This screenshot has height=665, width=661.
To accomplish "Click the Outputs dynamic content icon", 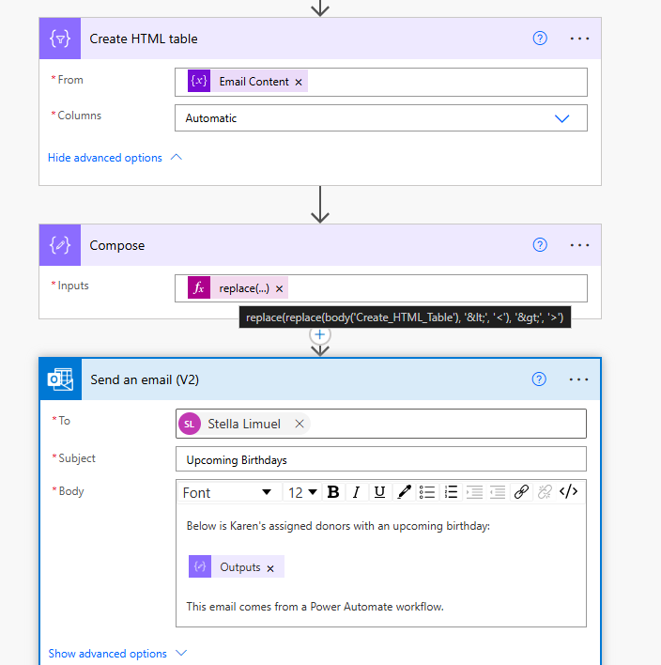I will (200, 566).
